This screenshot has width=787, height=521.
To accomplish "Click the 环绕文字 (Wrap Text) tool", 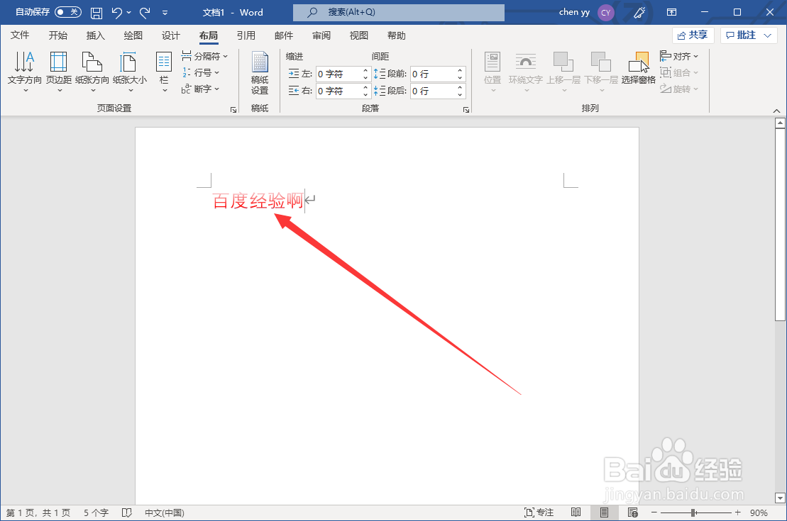I will [x=526, y=71].
